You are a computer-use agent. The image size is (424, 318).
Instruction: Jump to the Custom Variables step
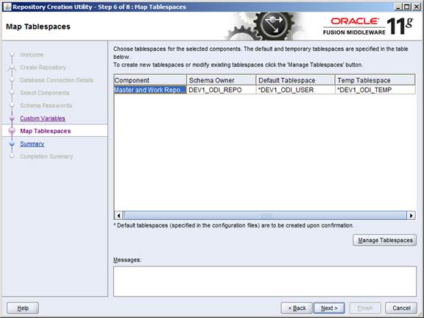click(43, 119)
